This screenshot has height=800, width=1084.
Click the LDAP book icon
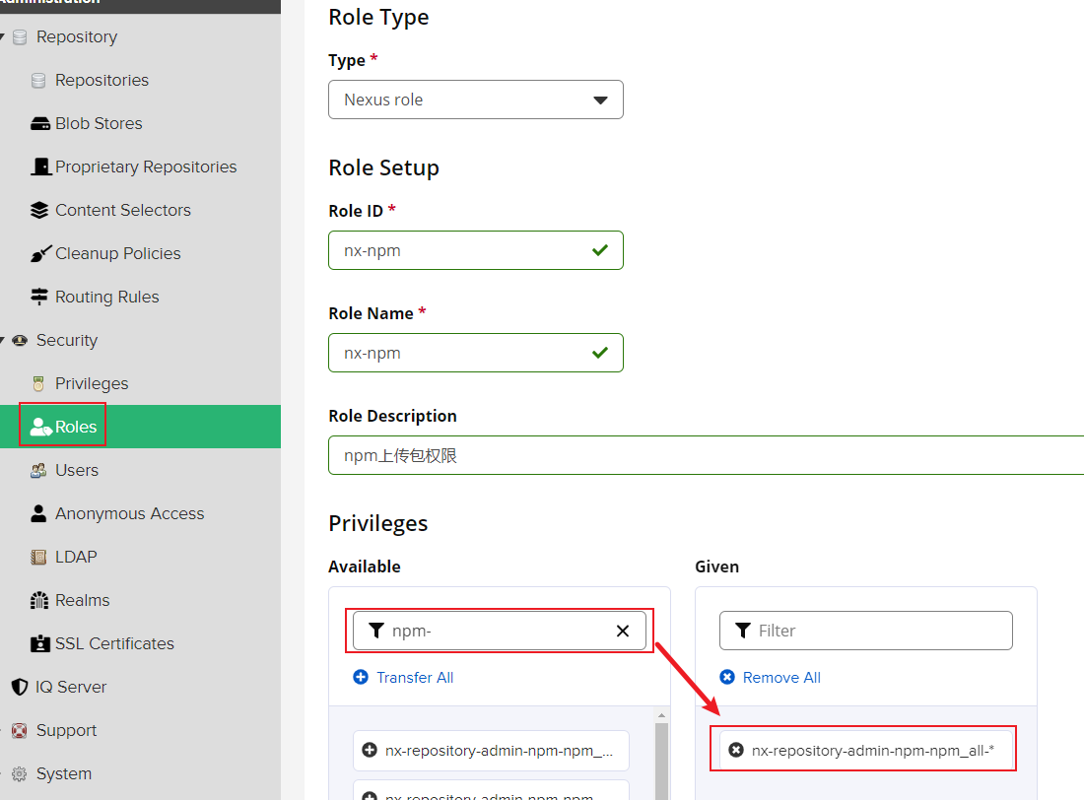point(38,558)
